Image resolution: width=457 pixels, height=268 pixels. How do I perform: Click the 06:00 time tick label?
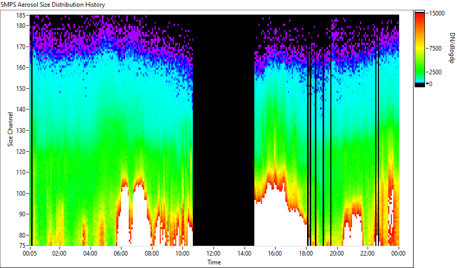[x=120, y=254]
